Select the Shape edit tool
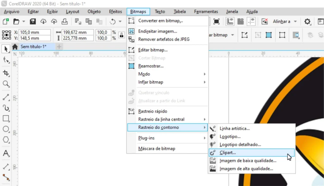Image resolution: width=324 pixels, height=186 pixels. tap(6, 60)
